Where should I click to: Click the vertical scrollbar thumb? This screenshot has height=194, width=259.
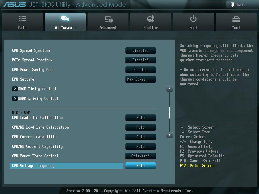click(169, 112)
